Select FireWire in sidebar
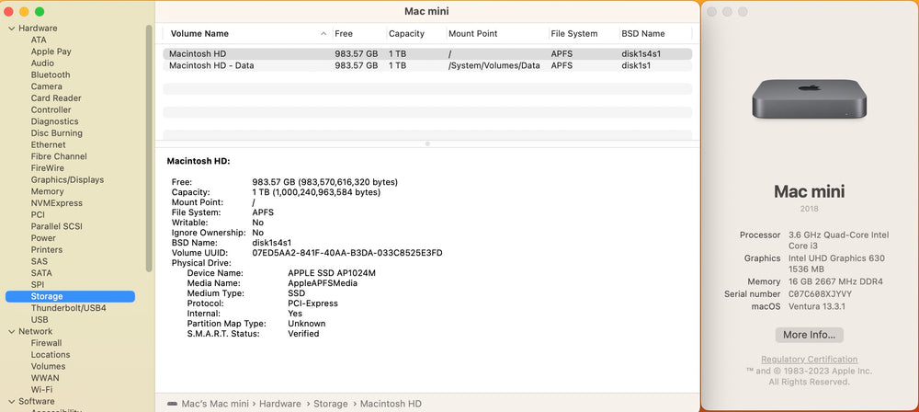This screenshot has width=919, height=412. (48, 168)
